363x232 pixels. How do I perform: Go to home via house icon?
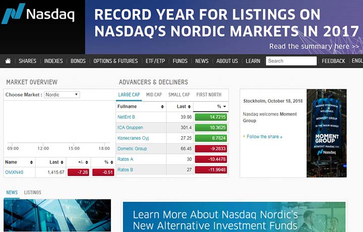tap(8, 61)
